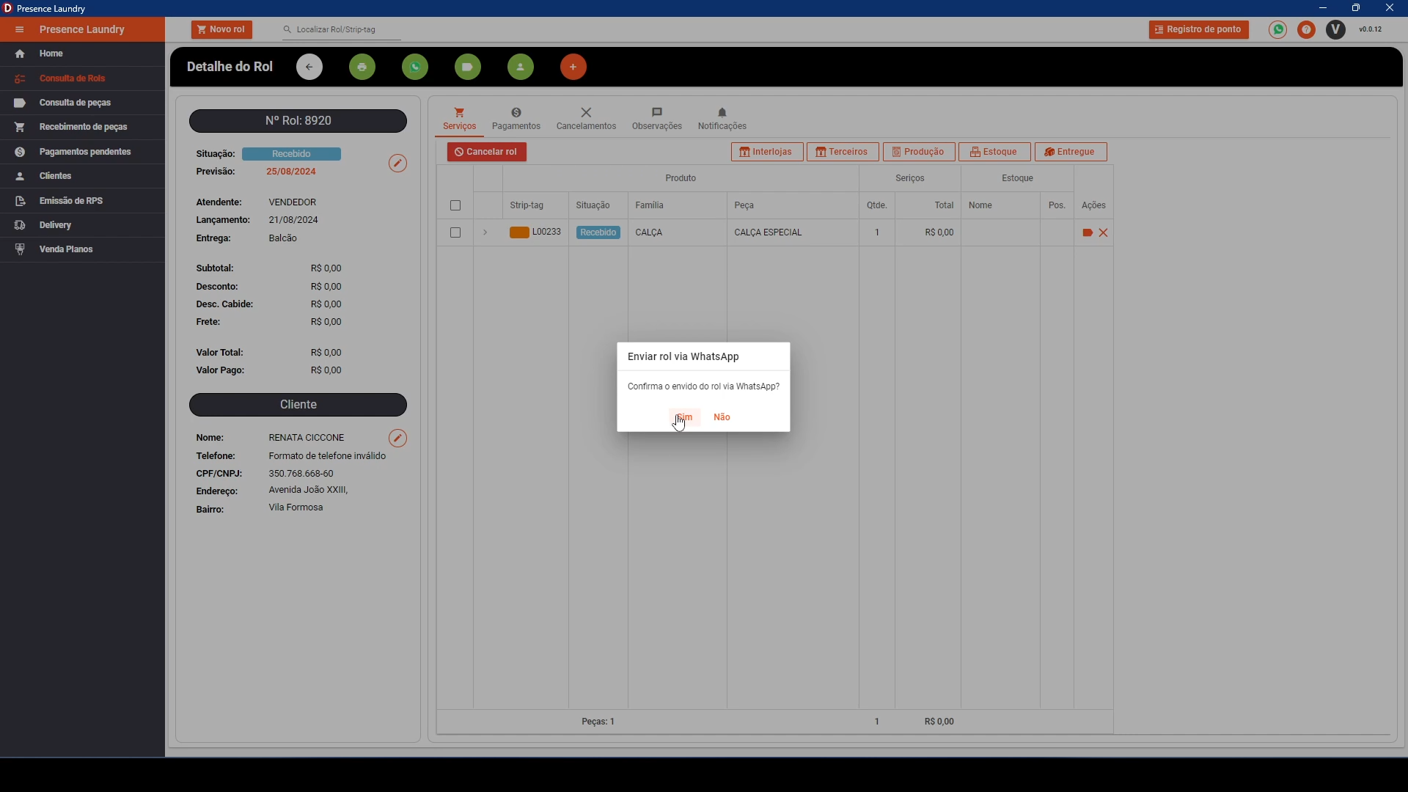Open Clientes in the sidebar

click(82, 176)
